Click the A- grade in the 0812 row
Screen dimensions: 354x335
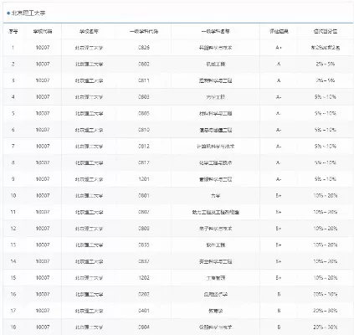(279, 147)
